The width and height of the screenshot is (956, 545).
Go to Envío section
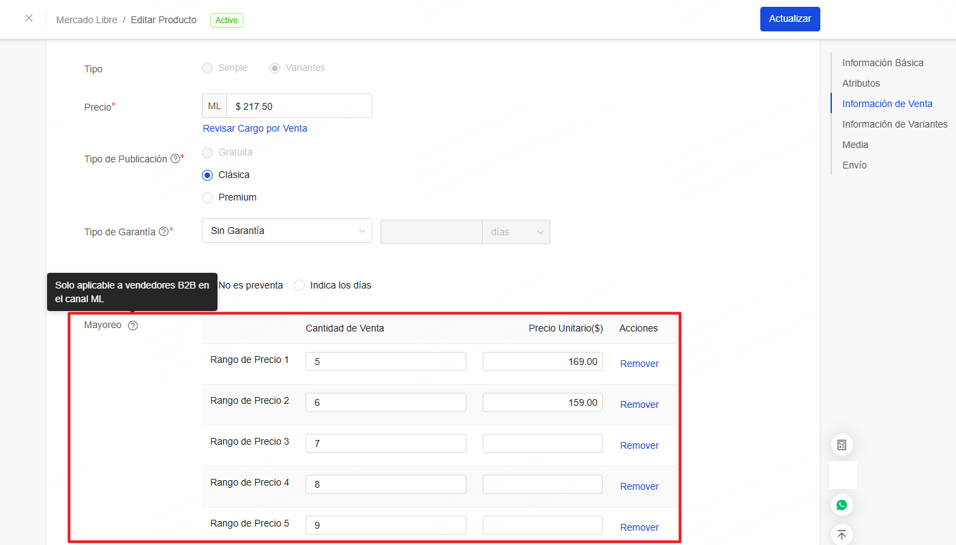[854, 165]
